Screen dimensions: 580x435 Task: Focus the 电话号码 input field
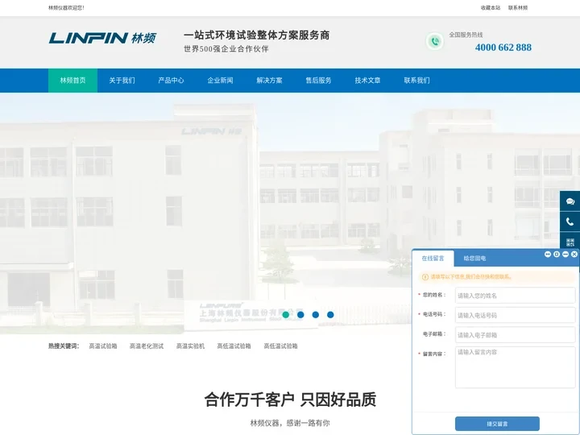point(516,315)
